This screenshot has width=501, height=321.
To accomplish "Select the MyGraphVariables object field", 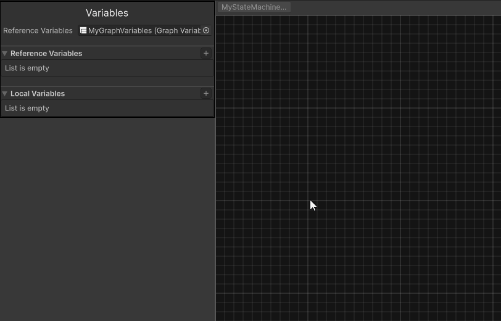I will [x=142, y=30].
